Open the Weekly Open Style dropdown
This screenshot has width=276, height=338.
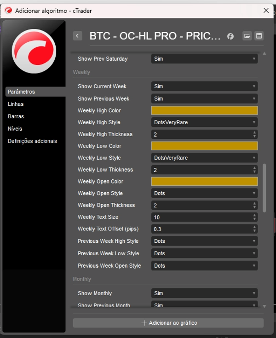204,193
